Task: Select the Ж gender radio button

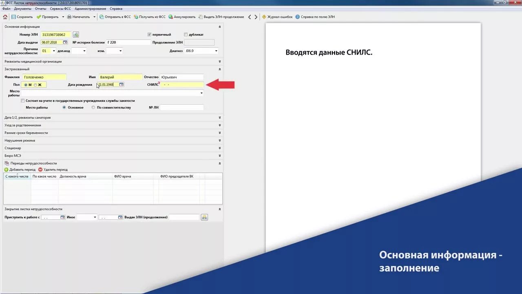Action: pos(35,85)
